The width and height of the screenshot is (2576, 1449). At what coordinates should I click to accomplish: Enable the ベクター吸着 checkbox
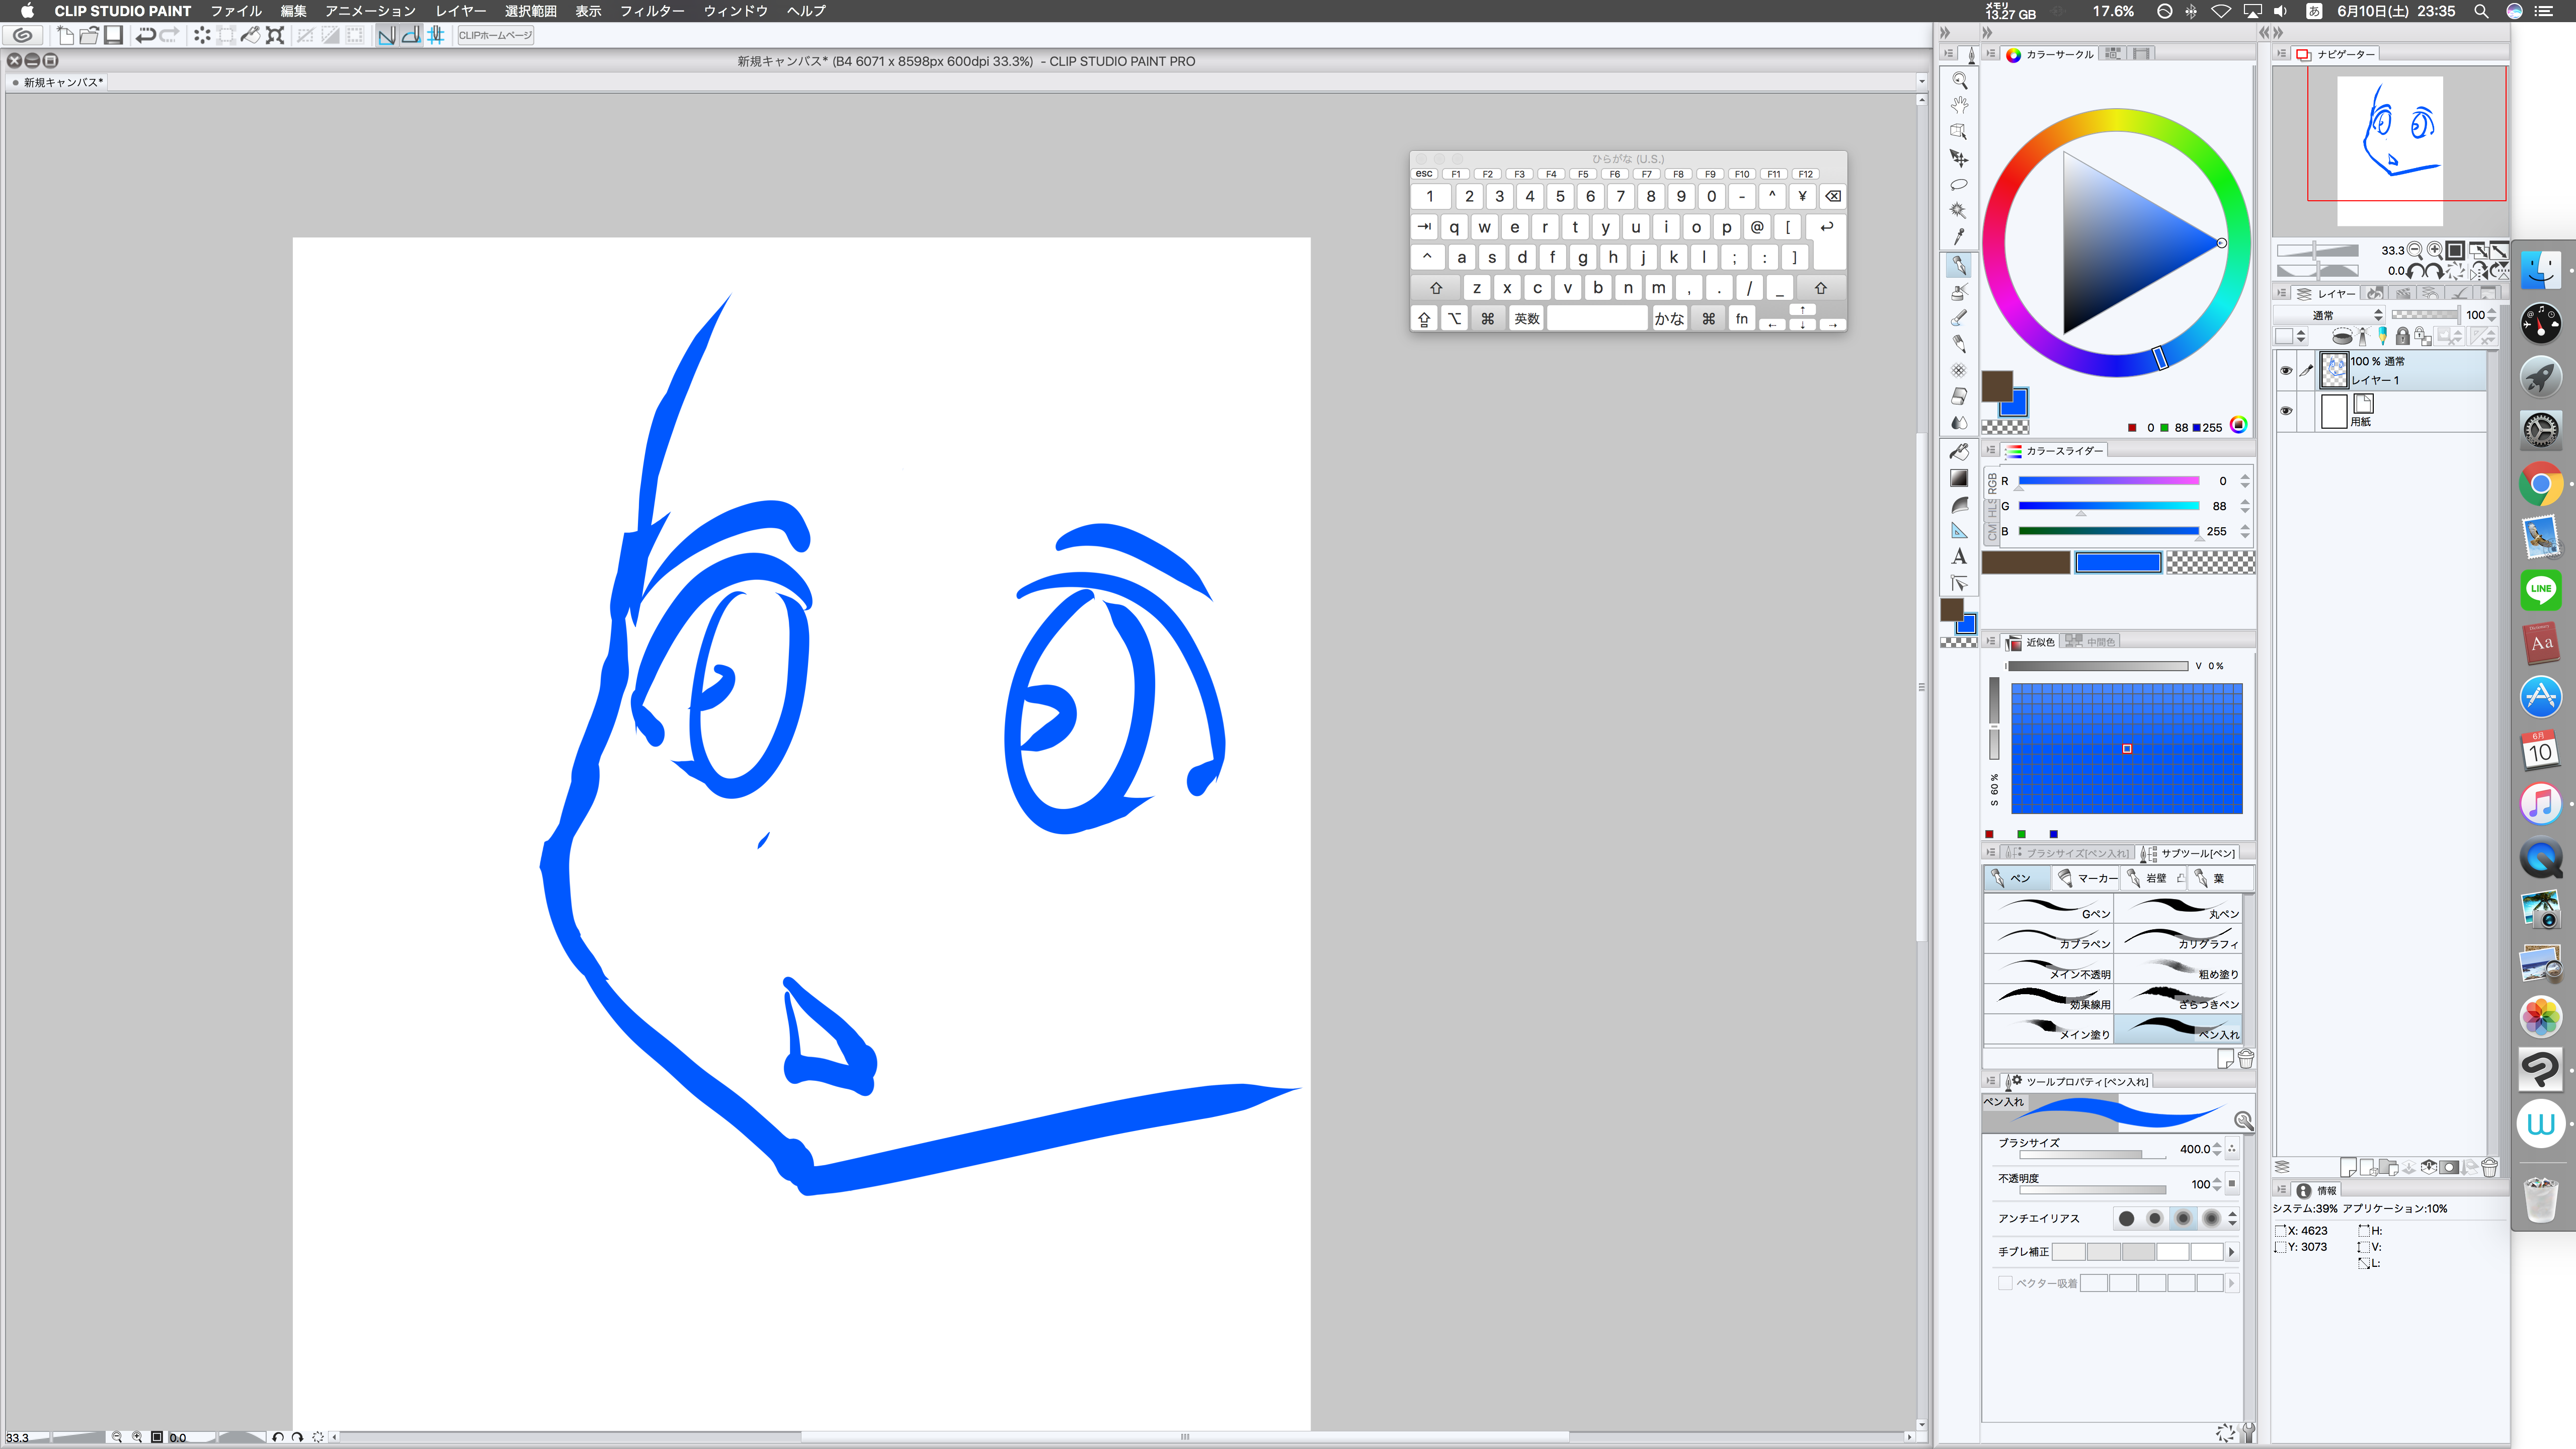tap(2005, 1283)
